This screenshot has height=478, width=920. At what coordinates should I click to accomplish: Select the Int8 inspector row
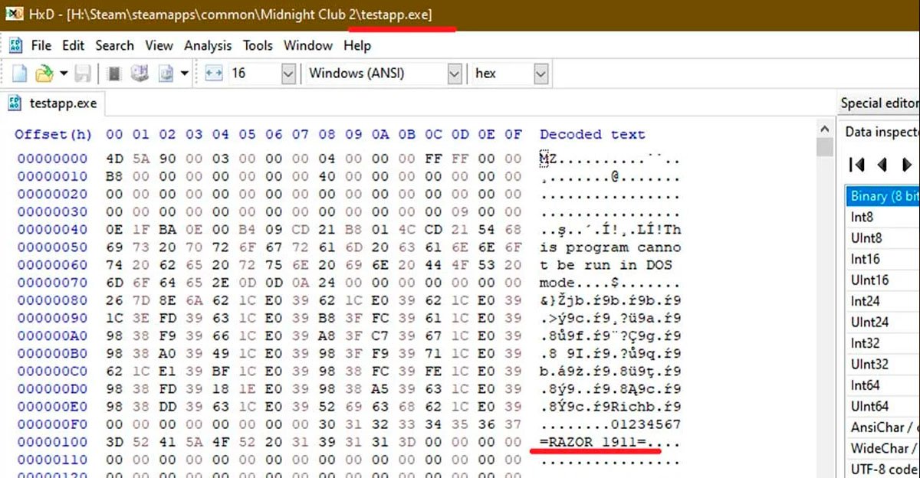coord(883,217)
